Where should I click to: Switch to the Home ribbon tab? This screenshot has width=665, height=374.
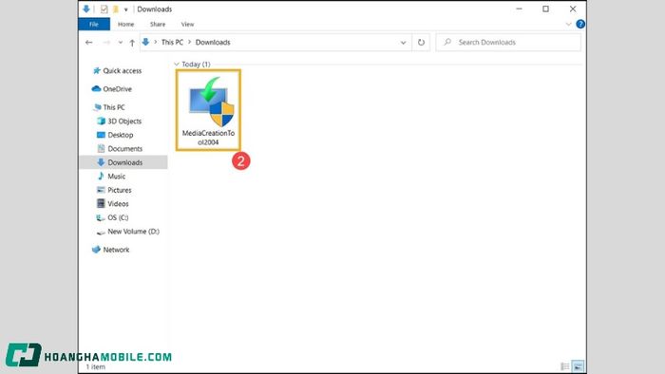click(126, 24)
